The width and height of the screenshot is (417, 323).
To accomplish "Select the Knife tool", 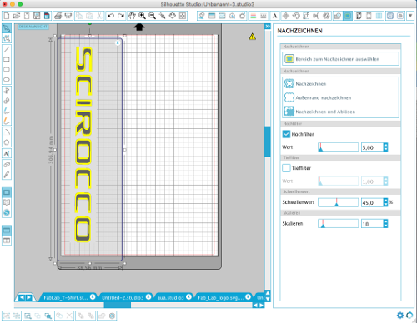I will tap(7, 175).
